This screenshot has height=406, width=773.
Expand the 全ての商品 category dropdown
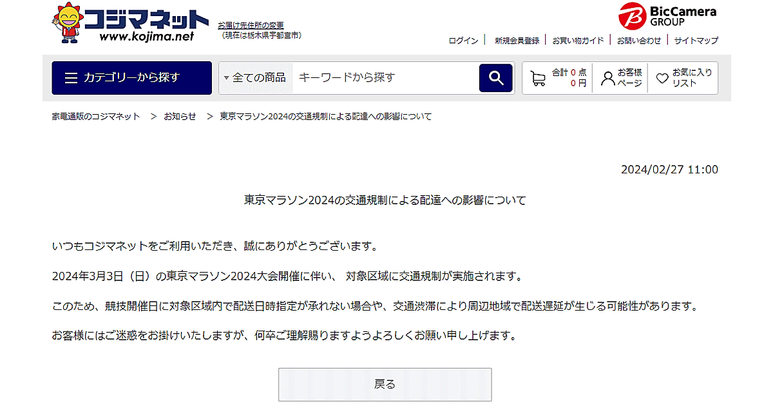(x=256, y=78)
